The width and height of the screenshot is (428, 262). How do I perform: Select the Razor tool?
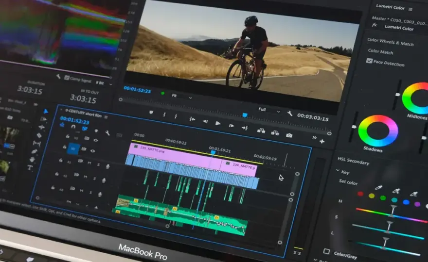pos(39,135)
